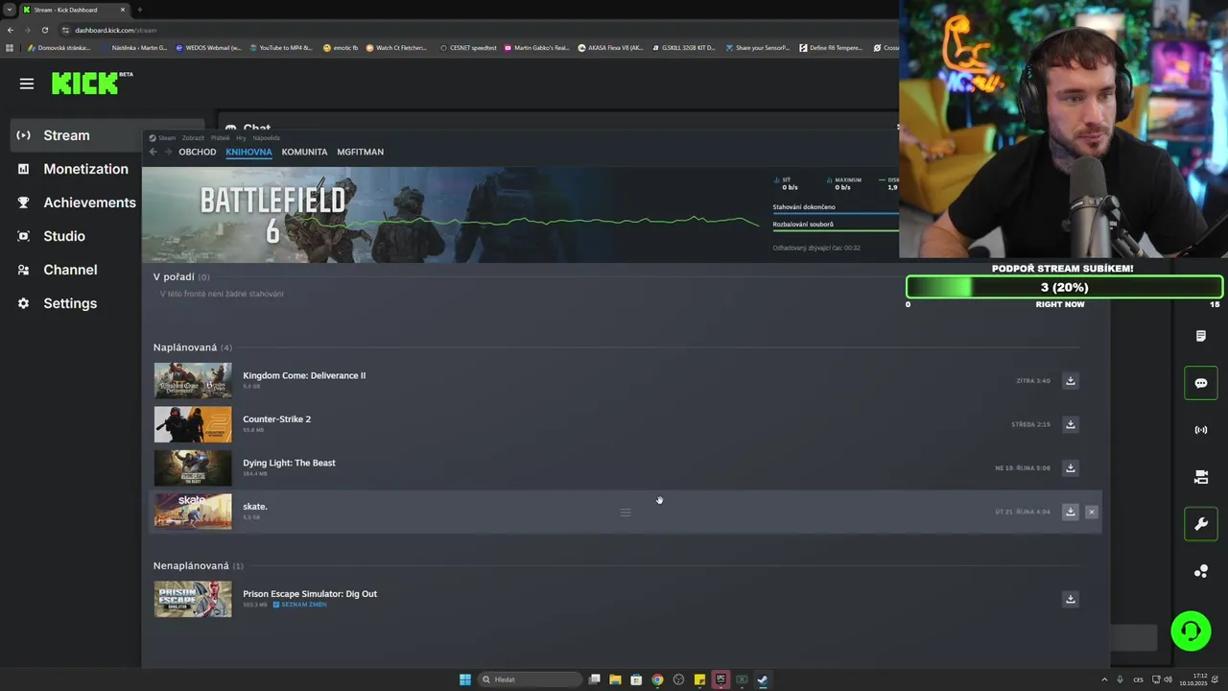1228x691 pixels.
Task: Open YouTube to MP4 bookmark
Action: point(281,47)
